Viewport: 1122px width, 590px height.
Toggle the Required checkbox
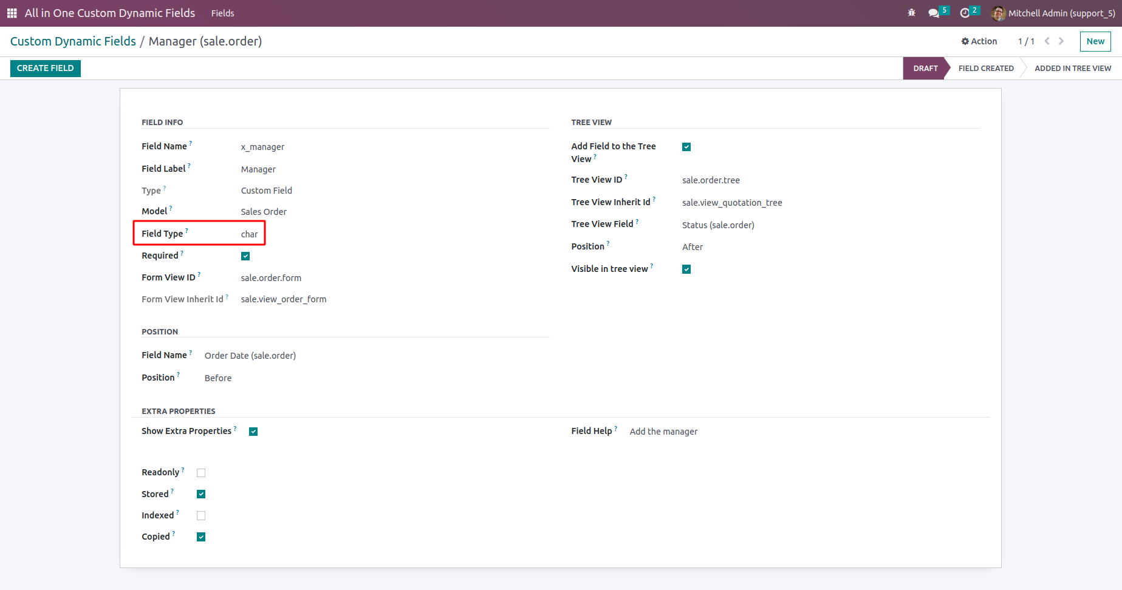click(245, 256)
